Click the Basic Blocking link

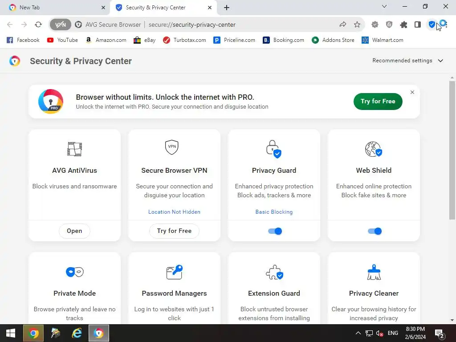(x=274, y=212)
